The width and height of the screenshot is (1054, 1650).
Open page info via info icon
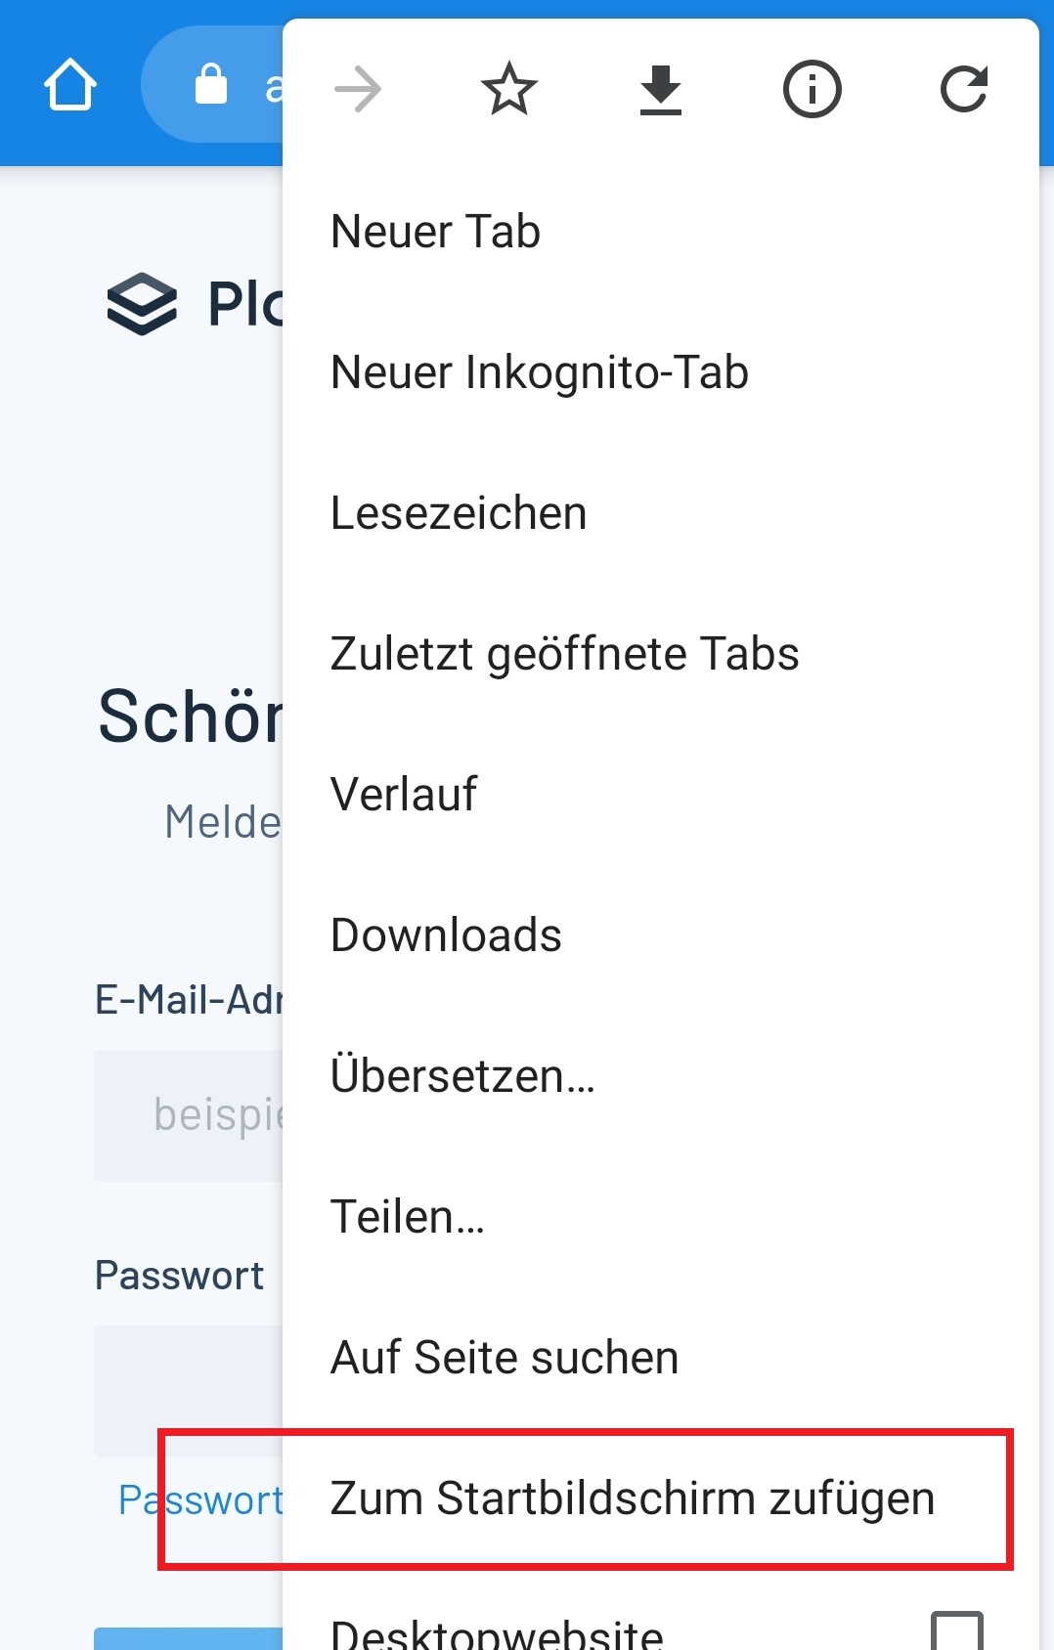[x=811, y=89]
